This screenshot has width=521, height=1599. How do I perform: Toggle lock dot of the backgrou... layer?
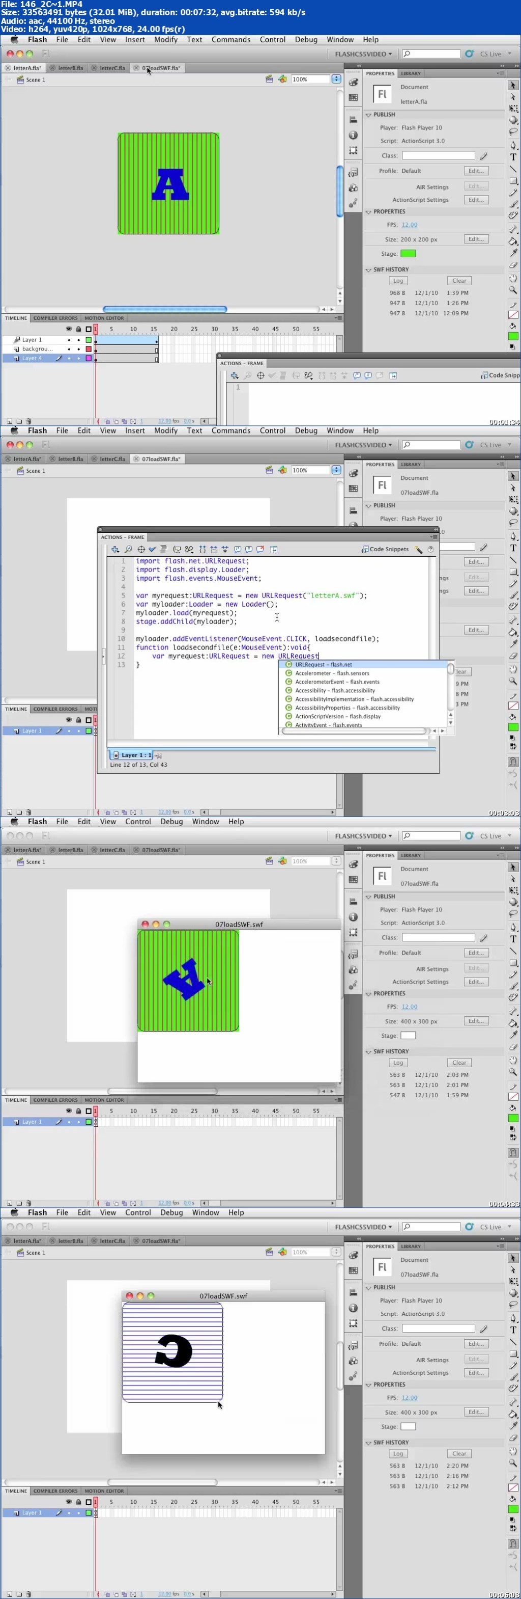[79, 349]
